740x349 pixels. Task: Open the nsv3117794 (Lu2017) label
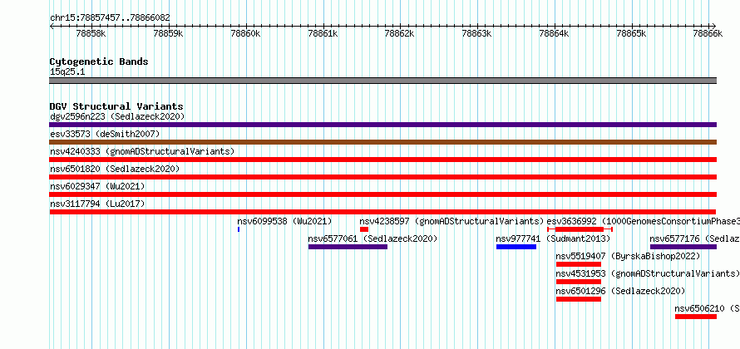click(x=97, y=204)
